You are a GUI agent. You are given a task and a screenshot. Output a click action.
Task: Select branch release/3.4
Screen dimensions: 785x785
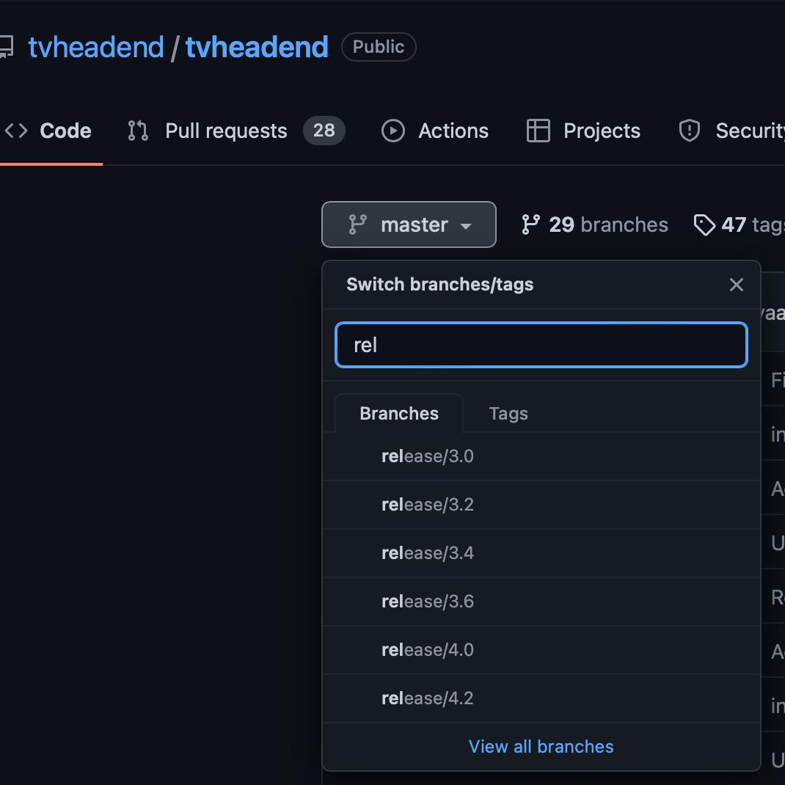[x=541, y=553]
